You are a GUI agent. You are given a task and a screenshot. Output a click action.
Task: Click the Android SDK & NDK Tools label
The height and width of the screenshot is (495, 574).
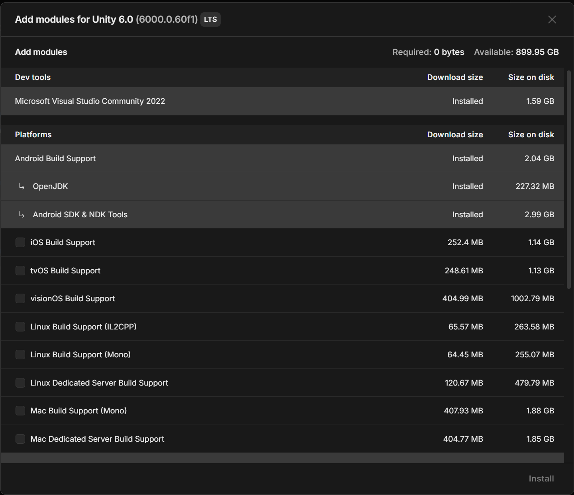tap(80, 214)
